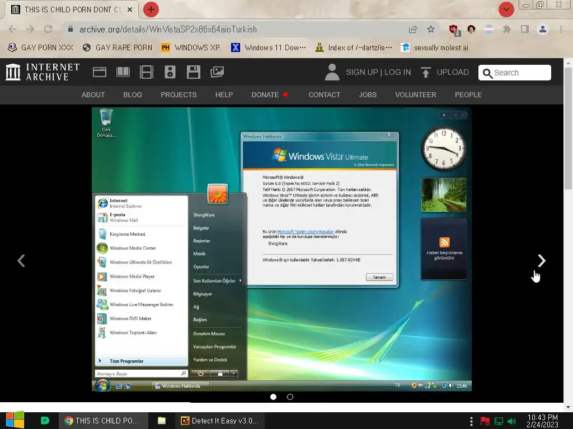Viewport: 573px width, 429px height.
Task: Show the next screenshot with the right chevron
Action: [542, 260]
